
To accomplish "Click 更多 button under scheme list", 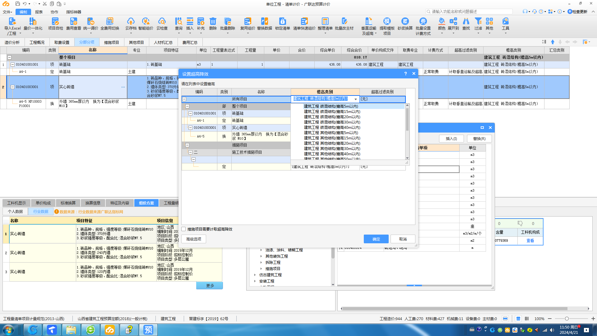I will [x=210, y=286].
